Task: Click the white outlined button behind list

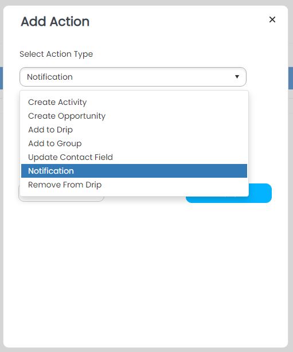Action: pos(61,199)
